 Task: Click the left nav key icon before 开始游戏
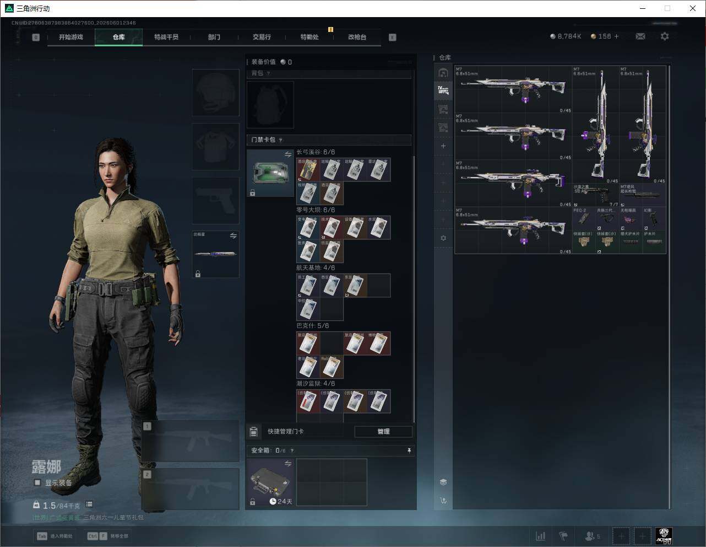click(x=36, y=37)
